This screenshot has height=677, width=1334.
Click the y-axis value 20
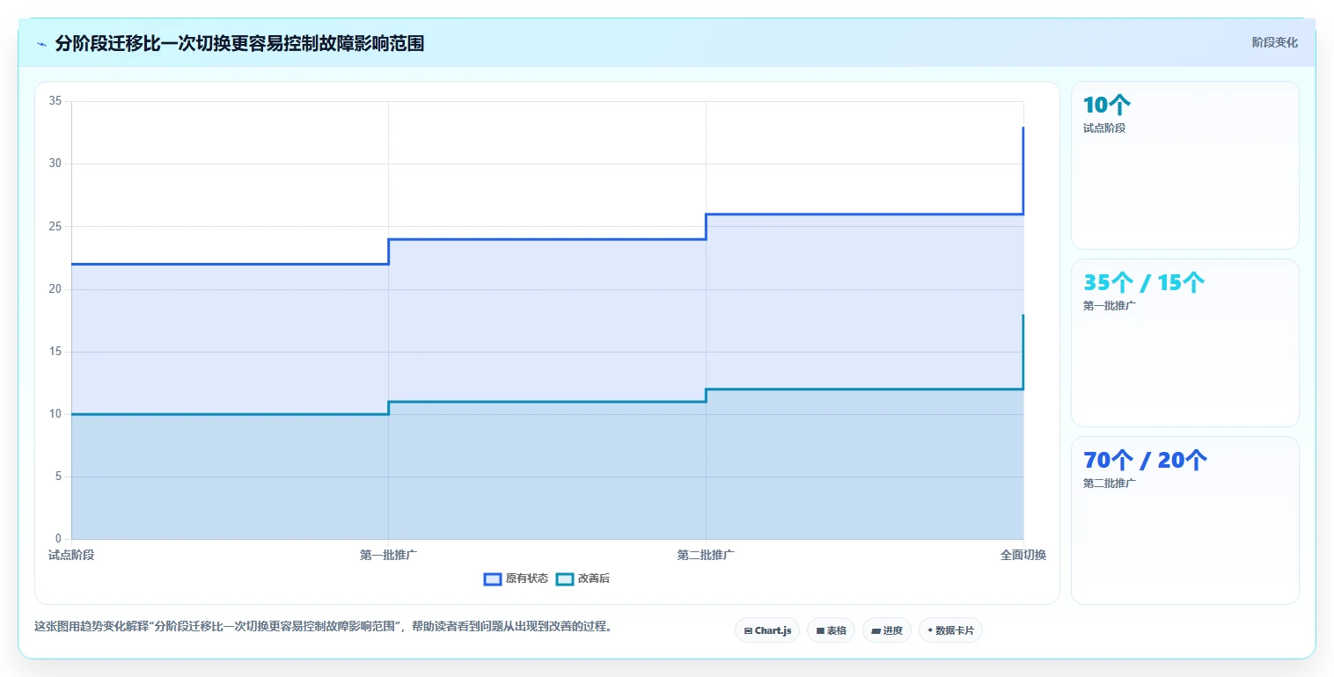tap(55, 288)
